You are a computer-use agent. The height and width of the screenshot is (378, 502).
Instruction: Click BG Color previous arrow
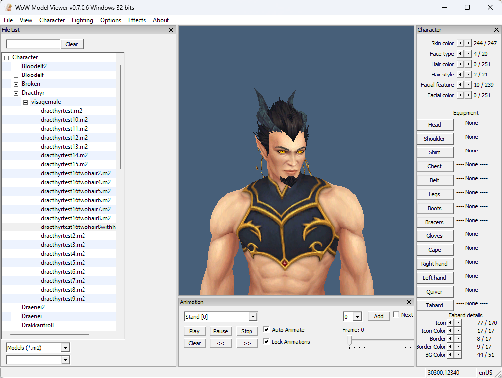point(450,355)
